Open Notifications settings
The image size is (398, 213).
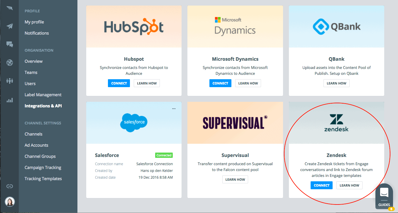click(37, 33)
